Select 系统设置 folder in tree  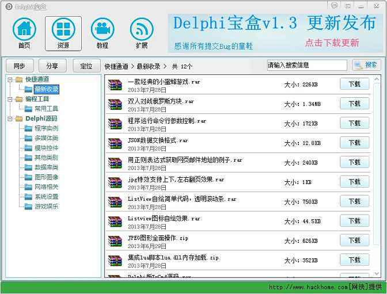(x=47, y=197)
